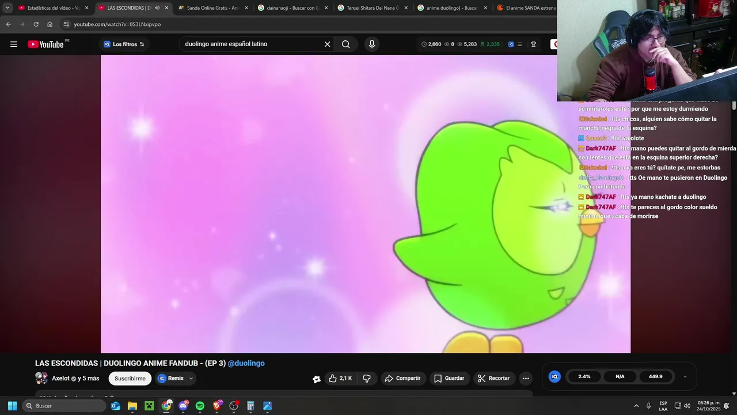Click the N/A vidIQ score pill
This screenshot has height=415, width=737.
pyautogui.click(x=620, y=376)
